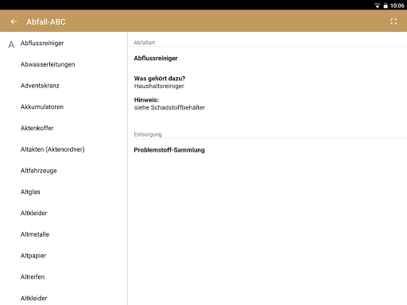Select Altfahrzeuge in the list
This screenshot has height=305, width=407.
pyautogui.click(x=64, y=171)
